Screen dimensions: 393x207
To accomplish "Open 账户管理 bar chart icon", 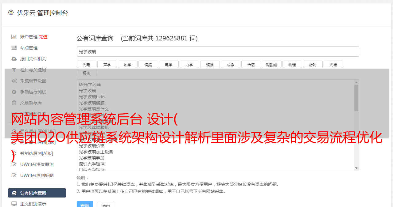I will [14, 37].
